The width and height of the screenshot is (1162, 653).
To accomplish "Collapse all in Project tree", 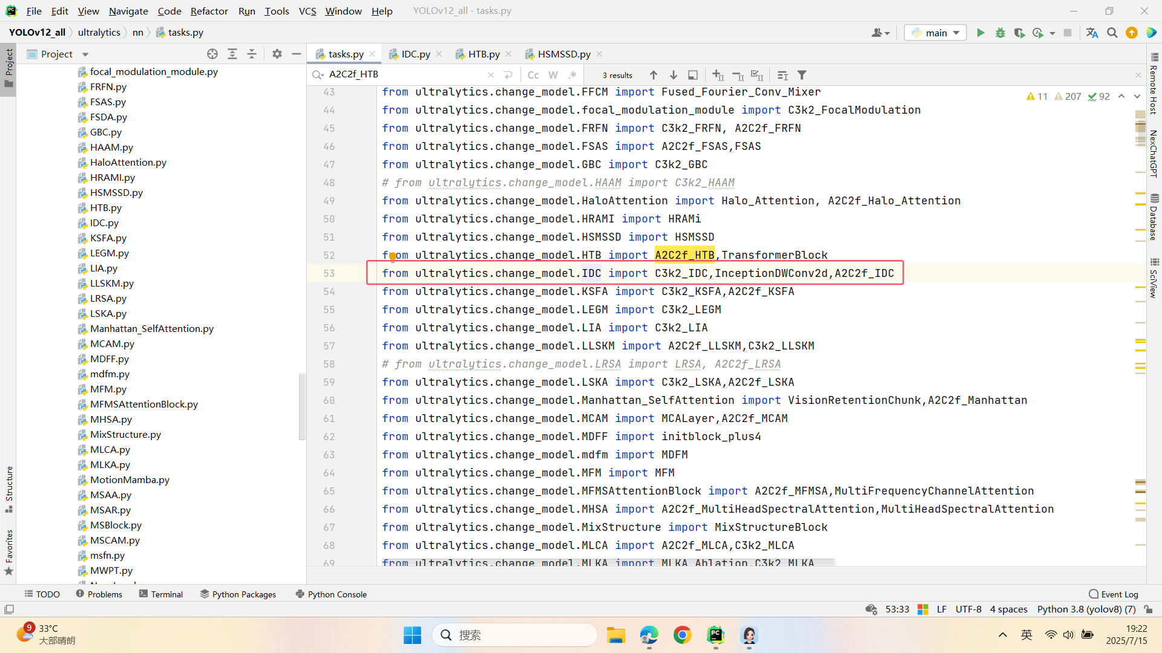I will click(252, 54).
